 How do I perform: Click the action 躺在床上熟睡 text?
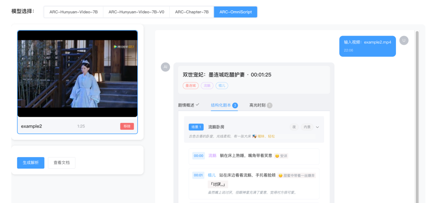(x=231, y=156)
